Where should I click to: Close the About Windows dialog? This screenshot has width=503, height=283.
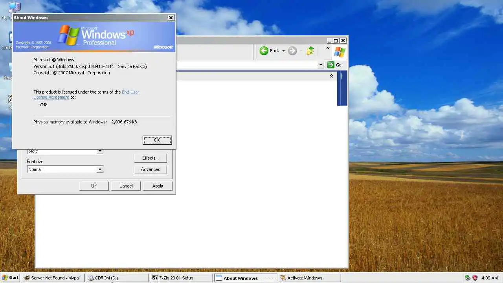click(x=171, y=18)
